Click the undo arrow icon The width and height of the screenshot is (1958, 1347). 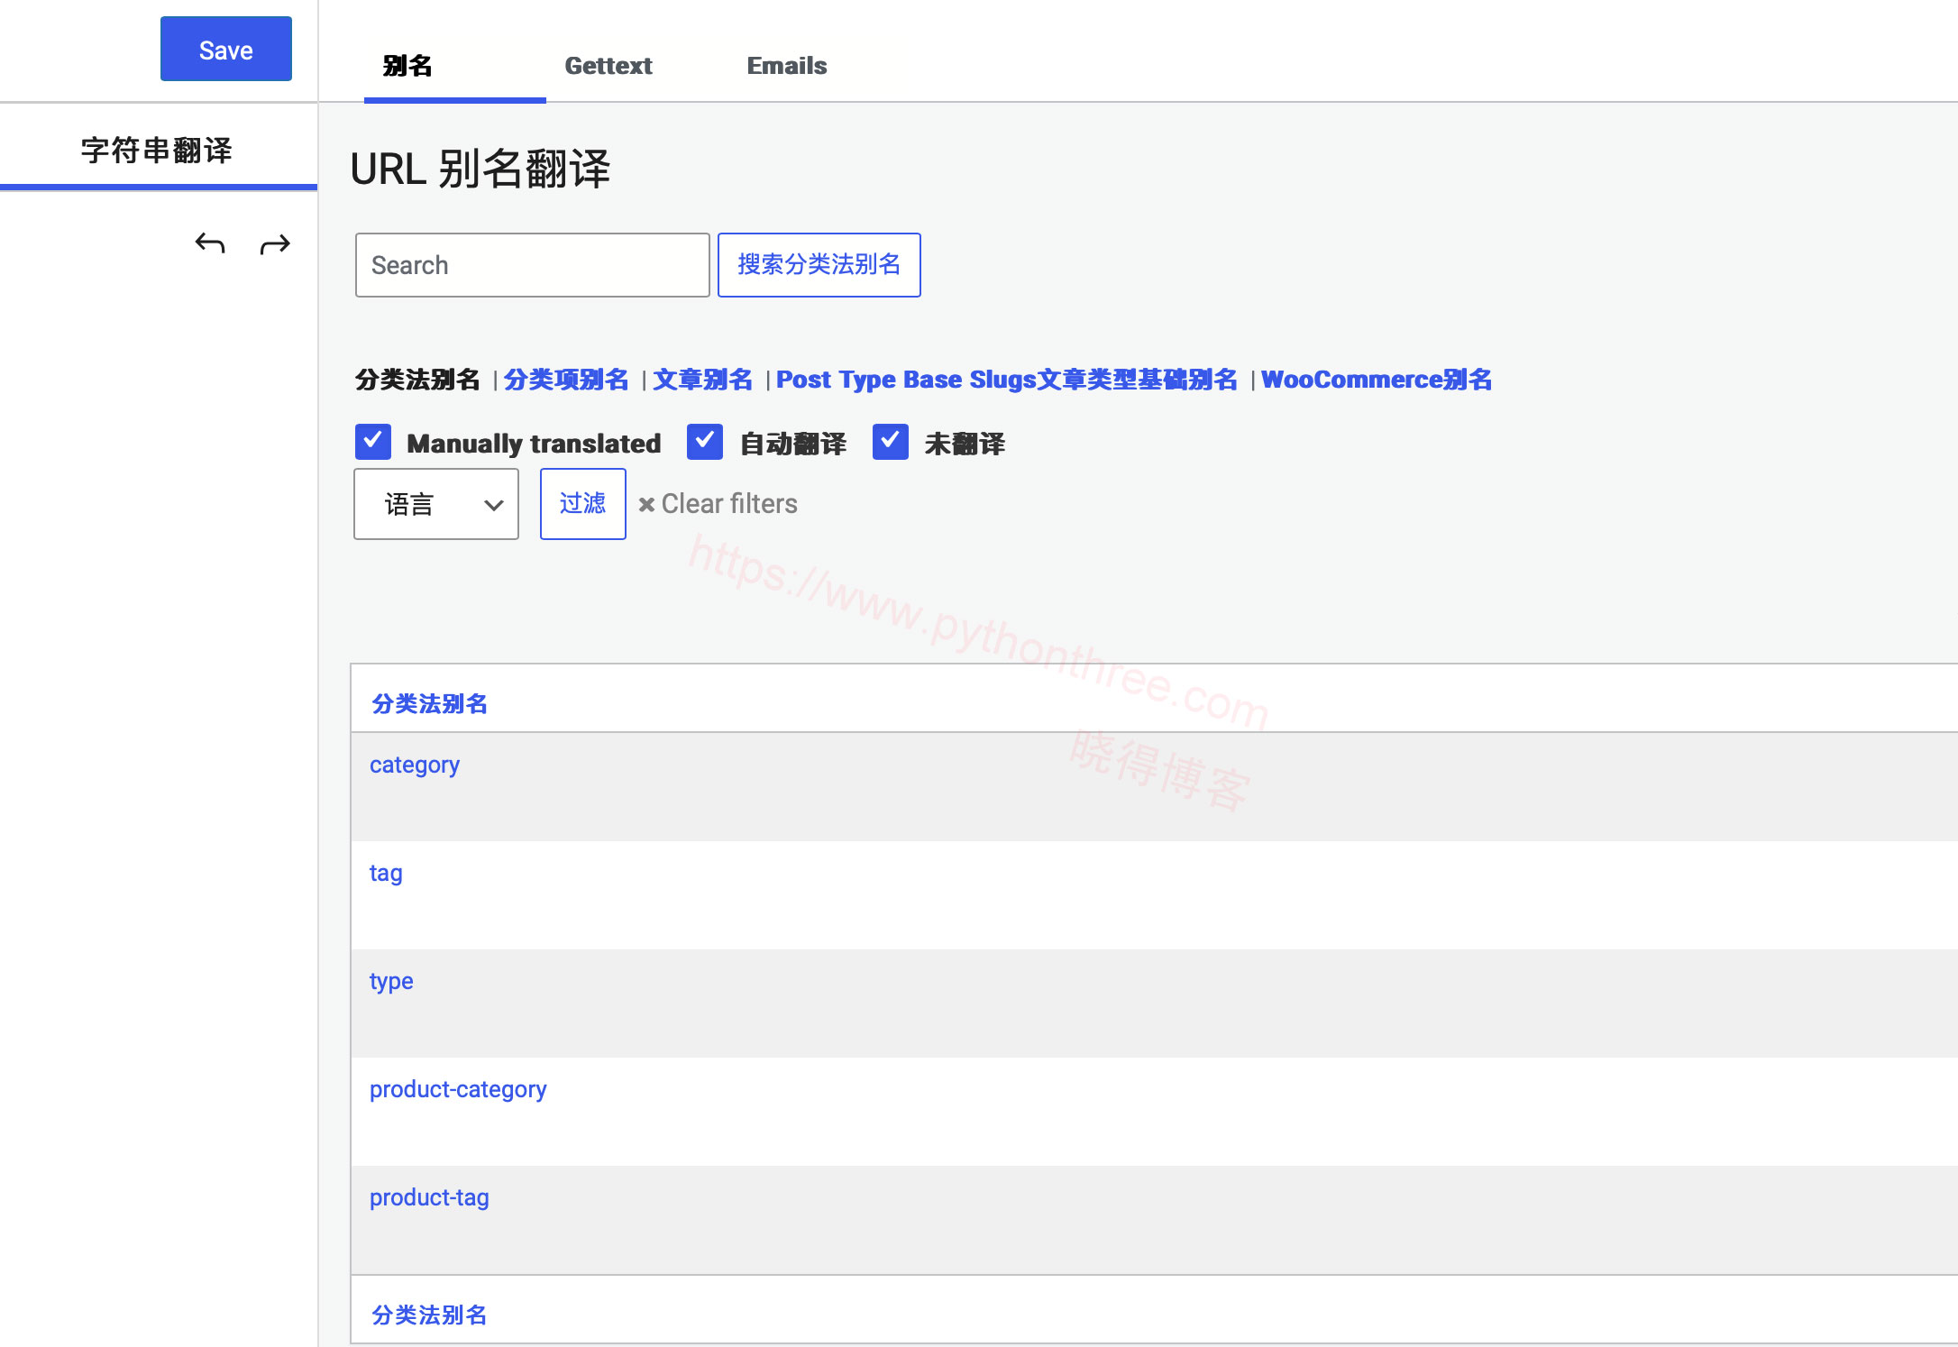click(210, 243)
